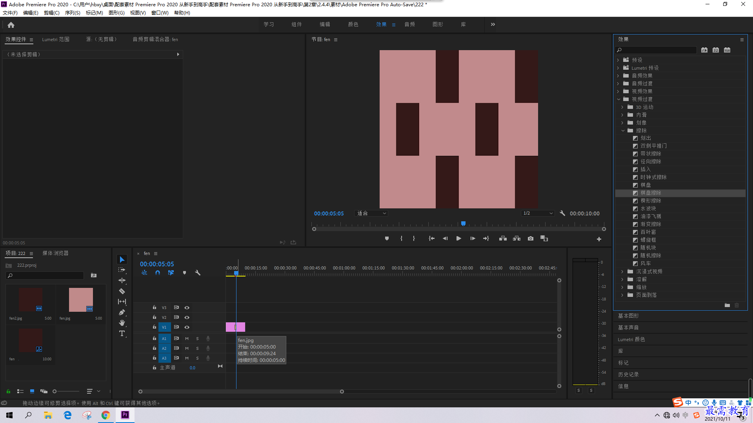Open 文件(F) menu

pos(10,13)
